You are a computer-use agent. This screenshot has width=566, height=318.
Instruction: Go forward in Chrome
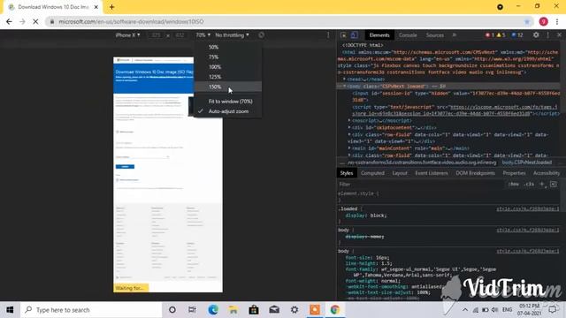22,21
